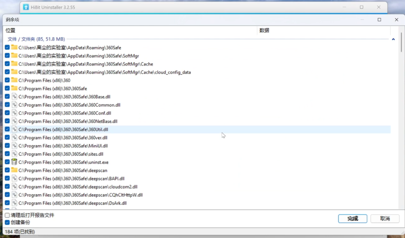The width and height of the screenshot is (405, 238).
Task: Click folder icon of cloud_config_data row
Action: click(x=14, y=72)
